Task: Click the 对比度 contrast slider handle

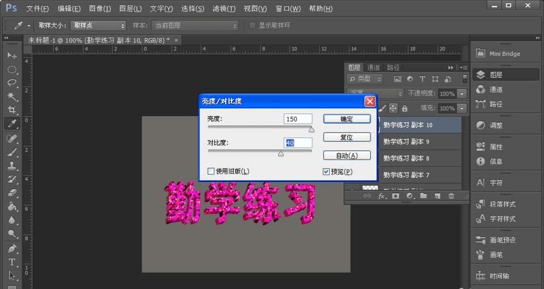Action: click(x=281, y=154)
